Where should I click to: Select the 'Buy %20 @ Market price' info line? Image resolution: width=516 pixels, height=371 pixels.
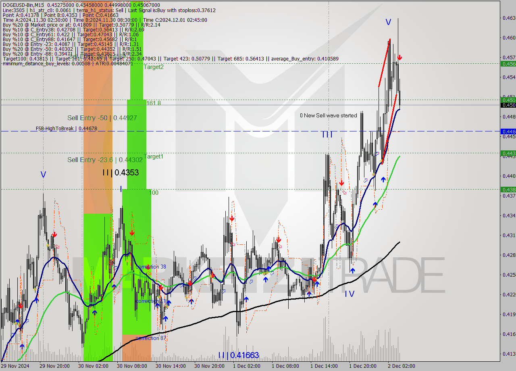81,25
